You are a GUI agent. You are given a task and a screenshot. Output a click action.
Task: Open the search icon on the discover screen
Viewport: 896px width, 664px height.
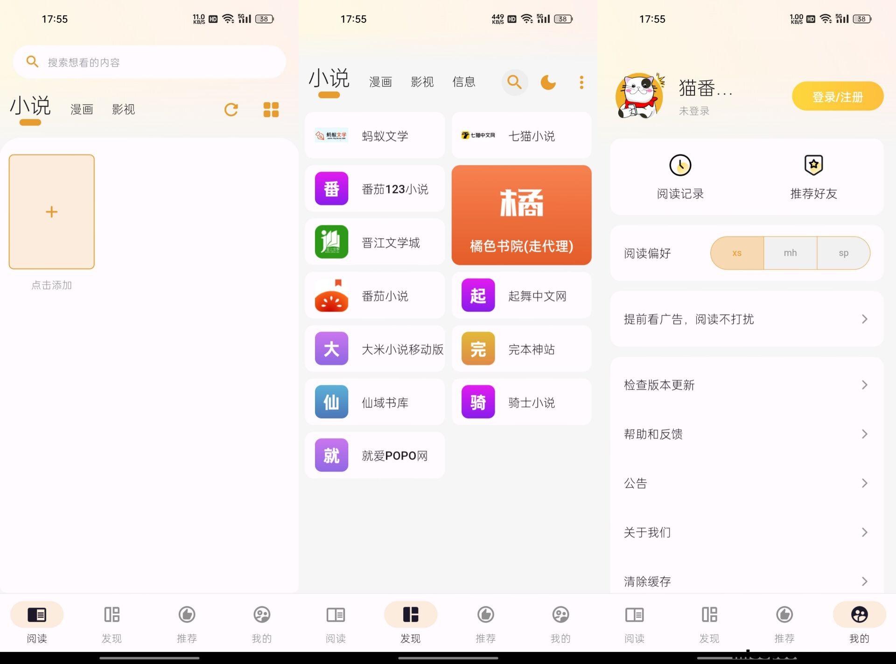point(515,82)
